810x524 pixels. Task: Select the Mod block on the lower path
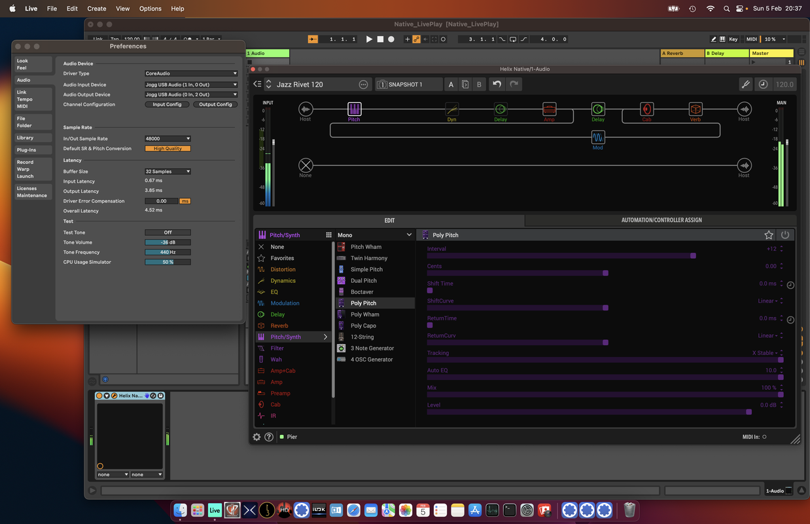pyautogui.click(x=598, y=138)
